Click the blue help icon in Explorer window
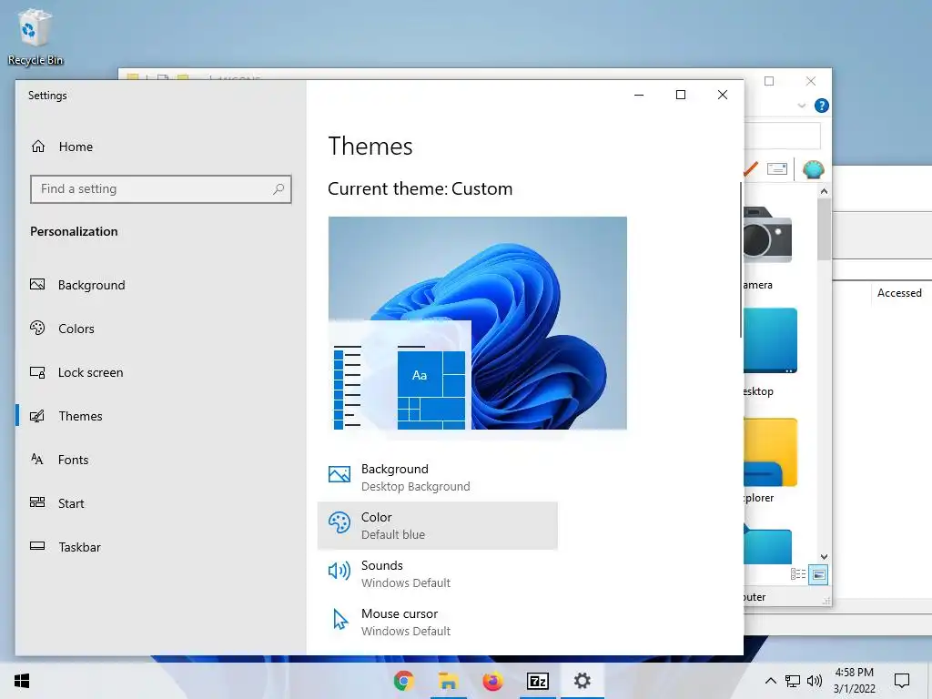 [x=822, y=106]
